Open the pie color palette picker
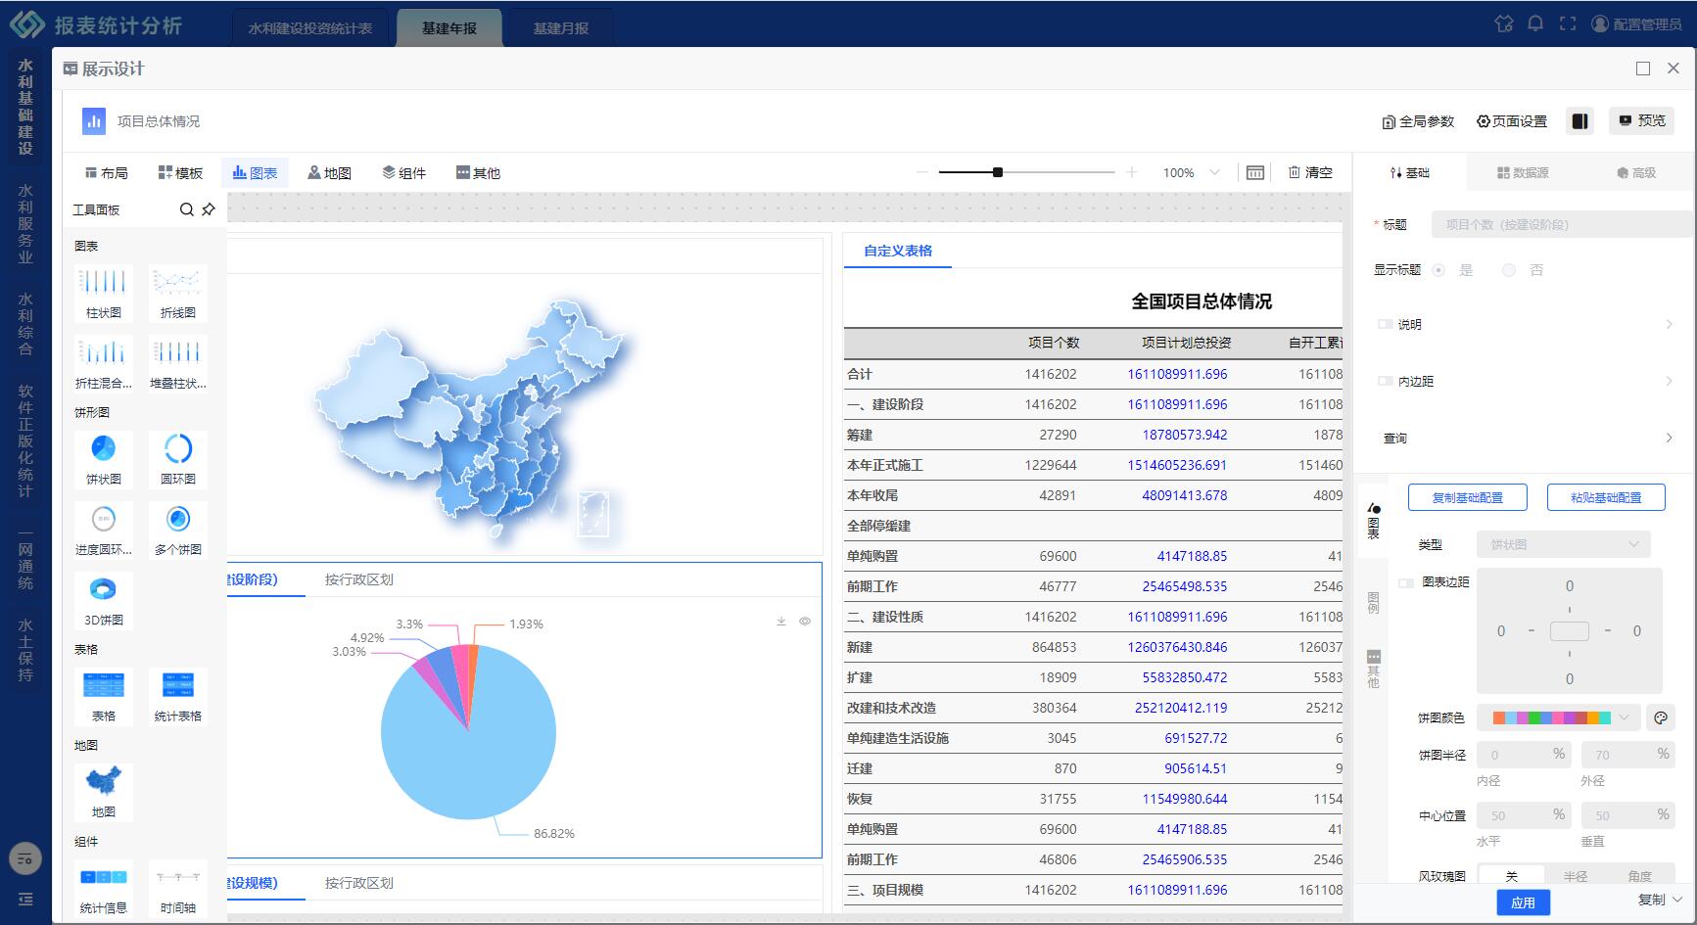Screen dimensions: 1697x925 [x=1661, y=717]
